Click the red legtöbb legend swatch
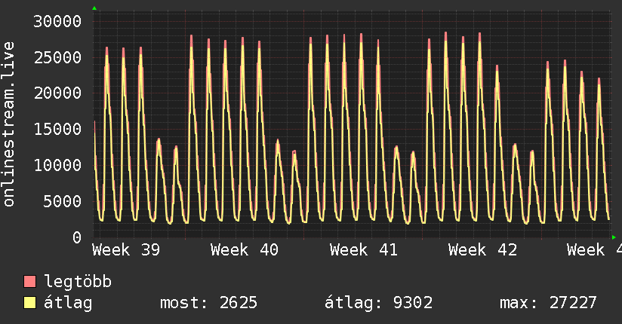Image resolution: width=622 pixels, height=324 pixels. pos(29,281)
